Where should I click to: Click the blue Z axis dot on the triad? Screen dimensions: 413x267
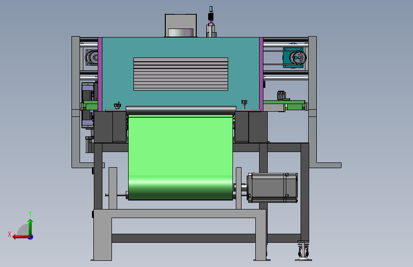31,237
